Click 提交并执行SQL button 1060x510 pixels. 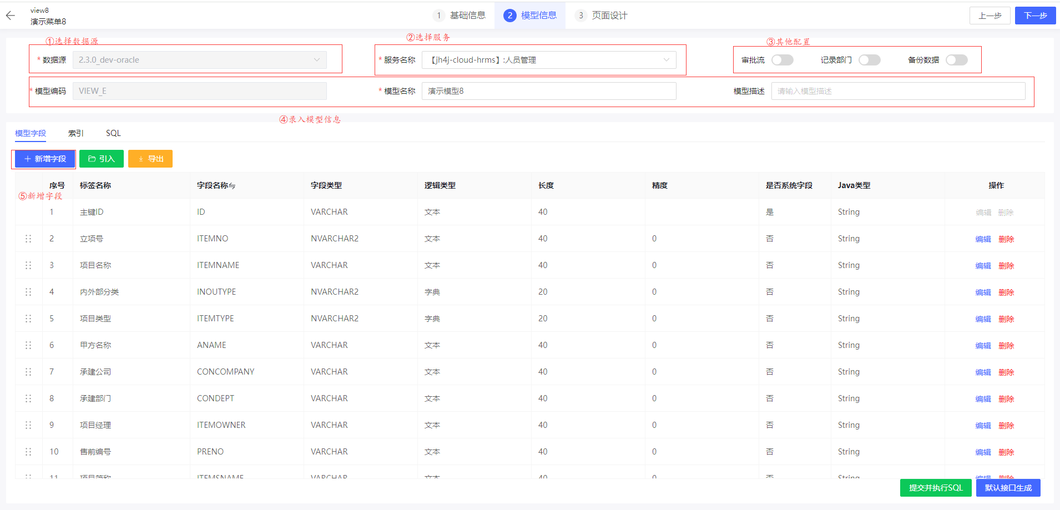coord(936,488)
